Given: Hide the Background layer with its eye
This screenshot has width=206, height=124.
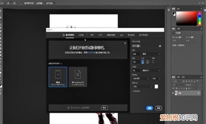Looking at the screenshot, I should coord(173,93).
